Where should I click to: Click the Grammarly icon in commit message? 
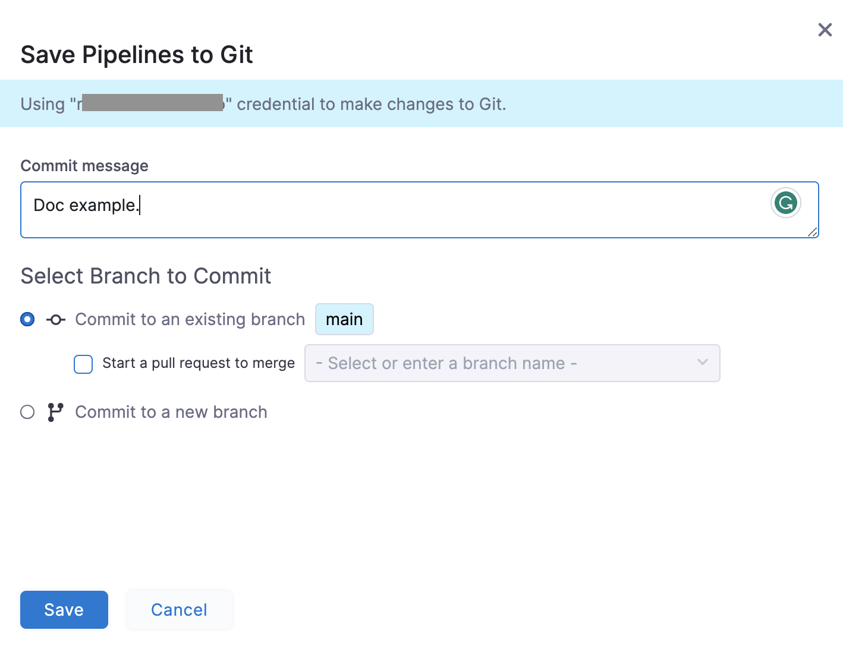(x=785, y=203)
